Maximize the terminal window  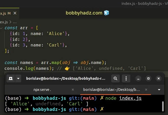tap(149, 79)
